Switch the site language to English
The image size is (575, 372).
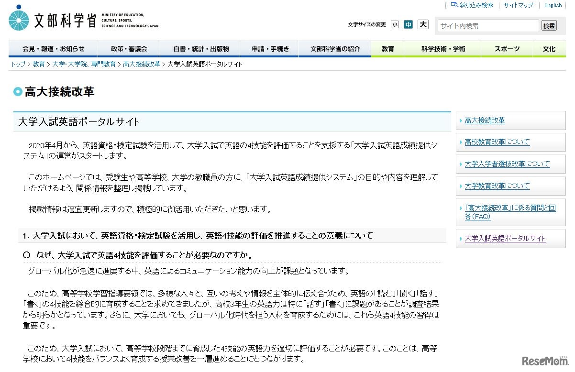[x=553, y=5]
